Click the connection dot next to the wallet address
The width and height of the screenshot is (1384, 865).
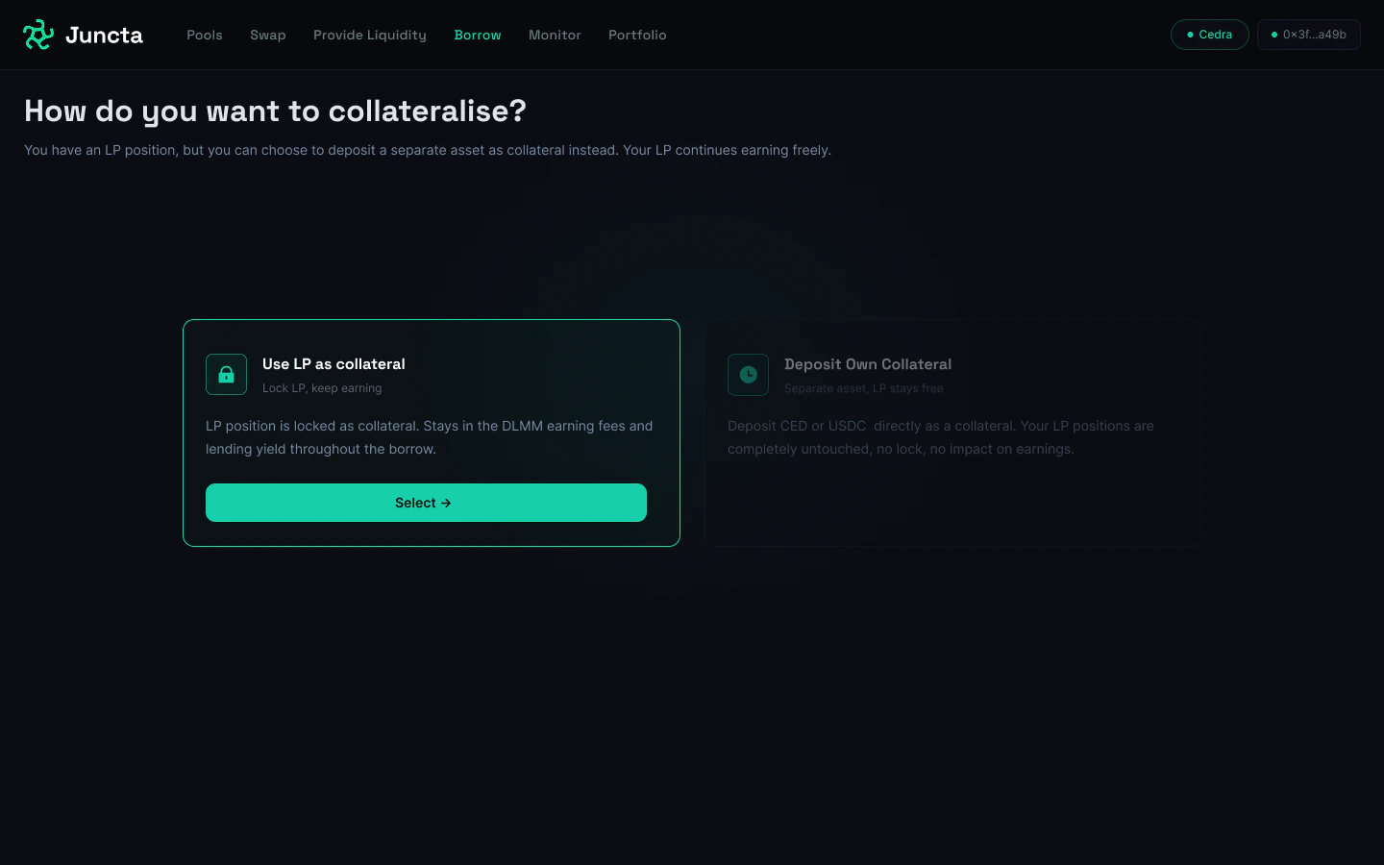point(1274,34)
